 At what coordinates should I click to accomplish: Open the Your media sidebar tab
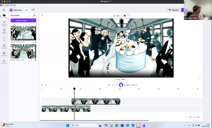click(x=4, y=16)
